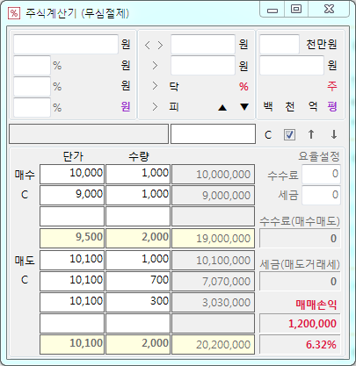The image size is (356, 366).
Task: Edit the 매수 price 10,000 field
Action: pyautogui.click(x=72, y=174)
